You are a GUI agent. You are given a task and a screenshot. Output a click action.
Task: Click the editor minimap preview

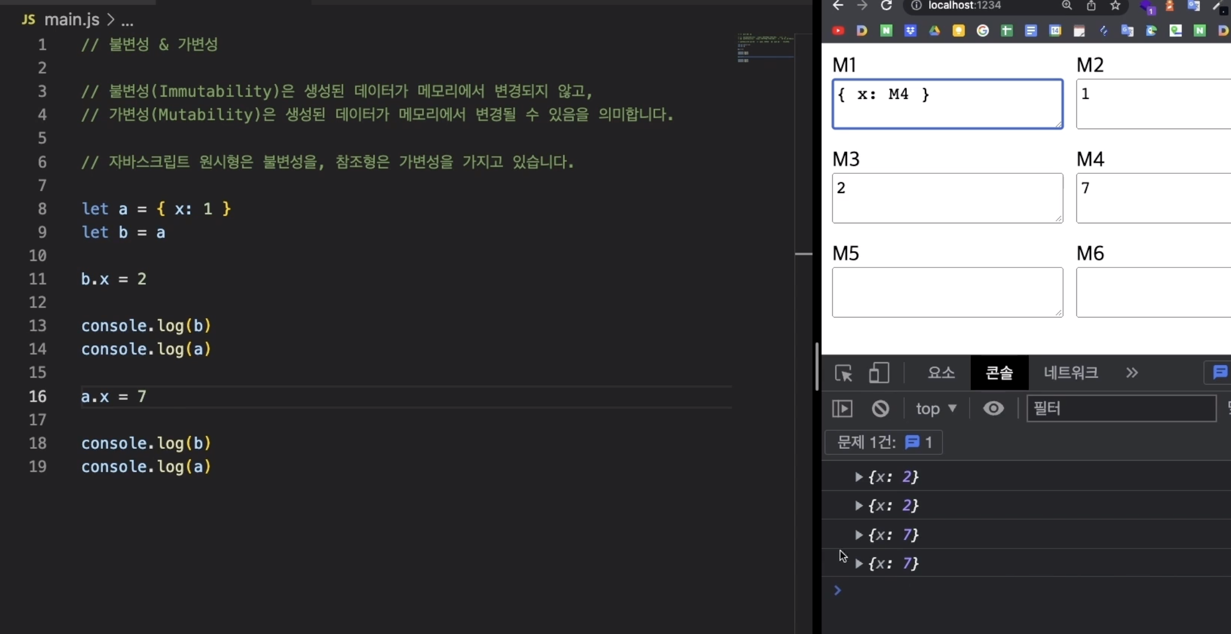(x=765, y=48)
